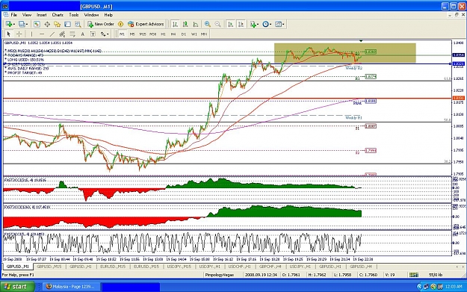
Task: Select the Text tool labeled A
Action: [82, 34]
